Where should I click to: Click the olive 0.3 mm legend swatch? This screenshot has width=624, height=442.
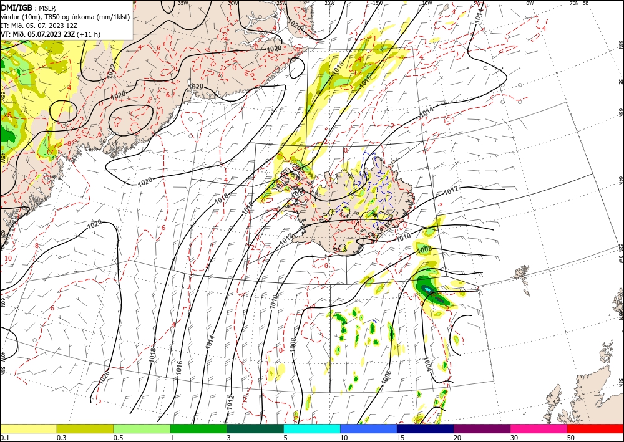85,428
